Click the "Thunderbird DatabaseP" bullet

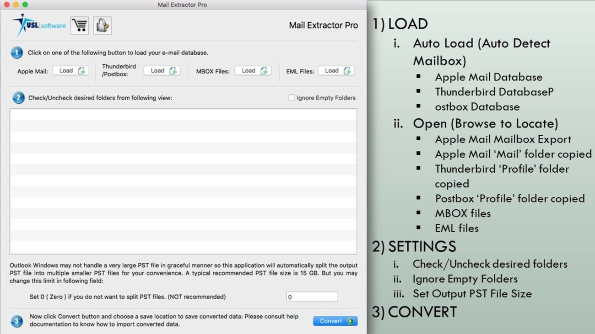tap(494, 92)
